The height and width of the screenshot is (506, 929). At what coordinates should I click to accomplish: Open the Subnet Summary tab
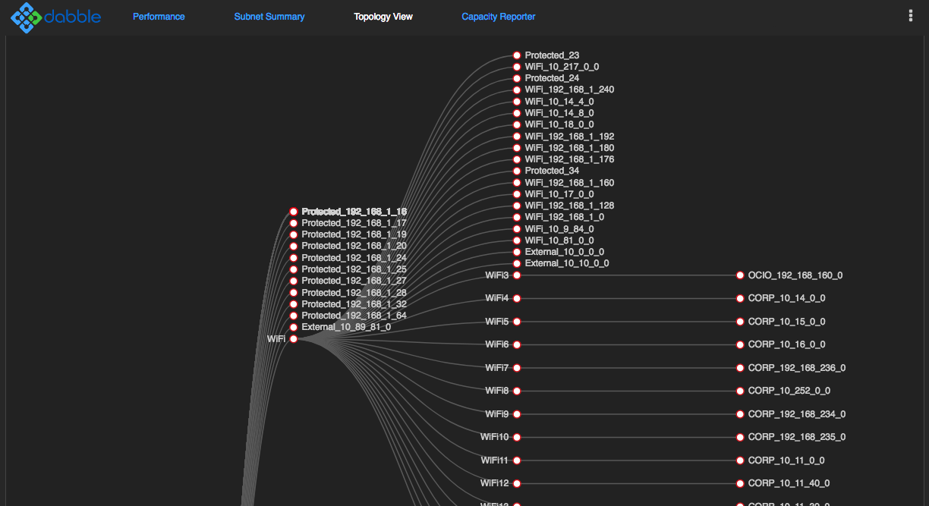point(269,17)
